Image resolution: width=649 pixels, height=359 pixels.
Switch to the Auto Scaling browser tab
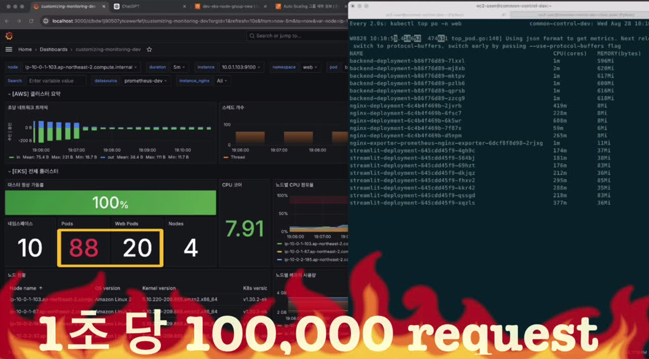tap(310, 6)
